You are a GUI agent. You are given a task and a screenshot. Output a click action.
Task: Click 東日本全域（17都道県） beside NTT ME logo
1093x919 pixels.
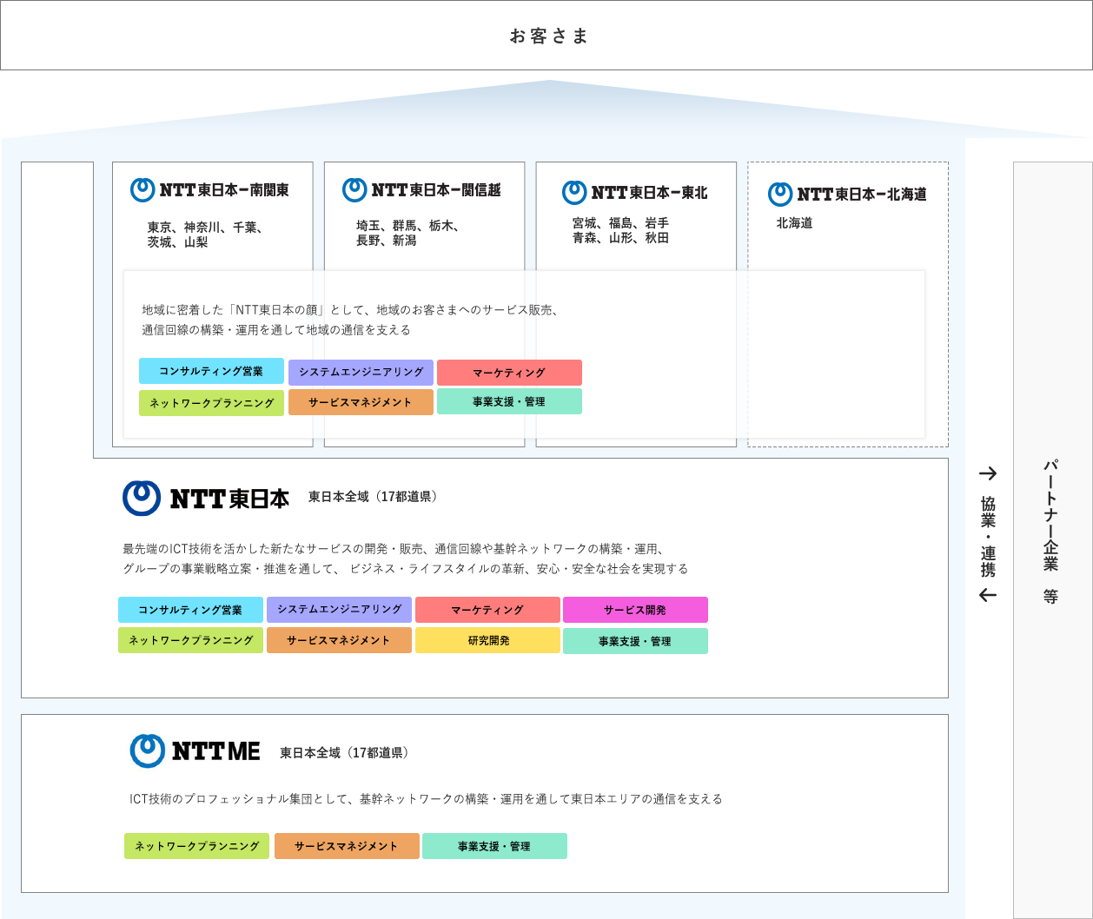coord(347,753)
